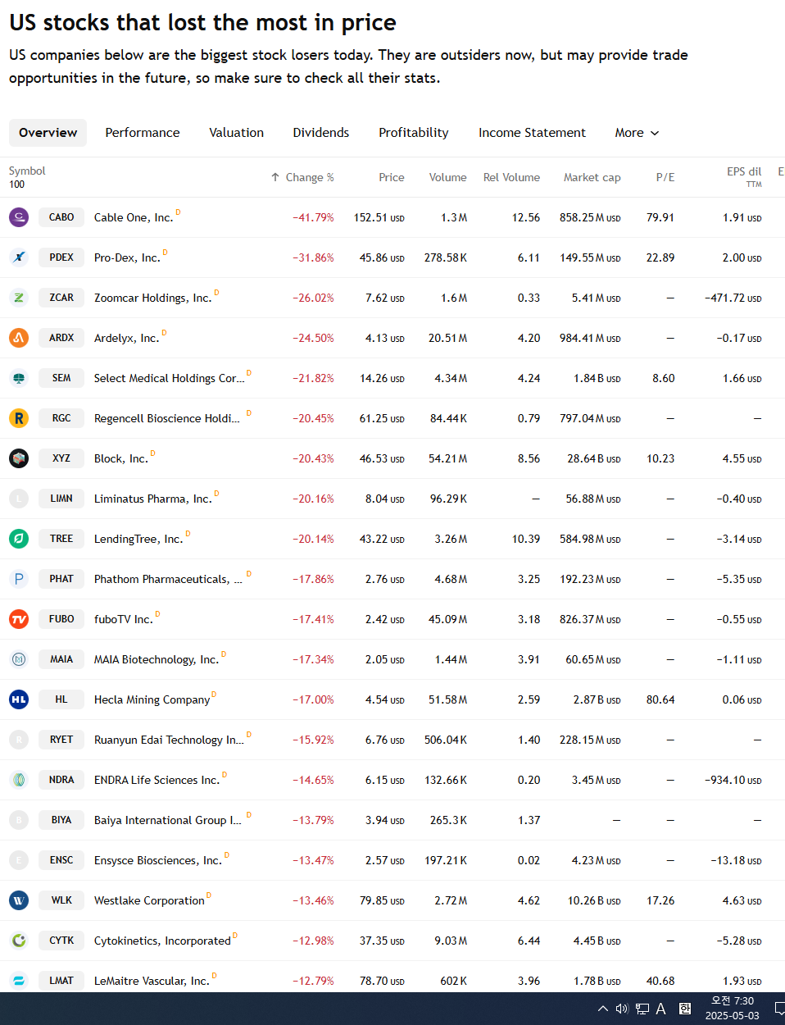785x1025 pixels.
Task: Click the Korean IME mode icon in taskbar
Action: 685,1009
